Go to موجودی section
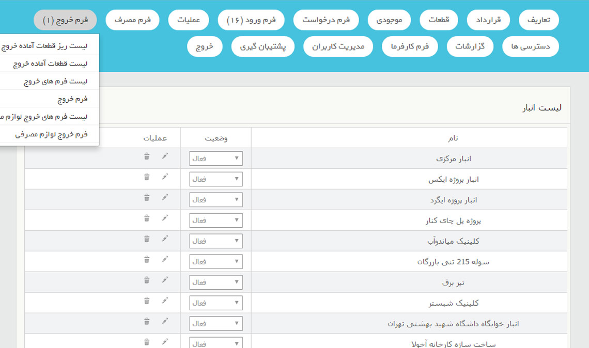Image resolution: width=589 pixels, height=348 pixels. [389, 20]
